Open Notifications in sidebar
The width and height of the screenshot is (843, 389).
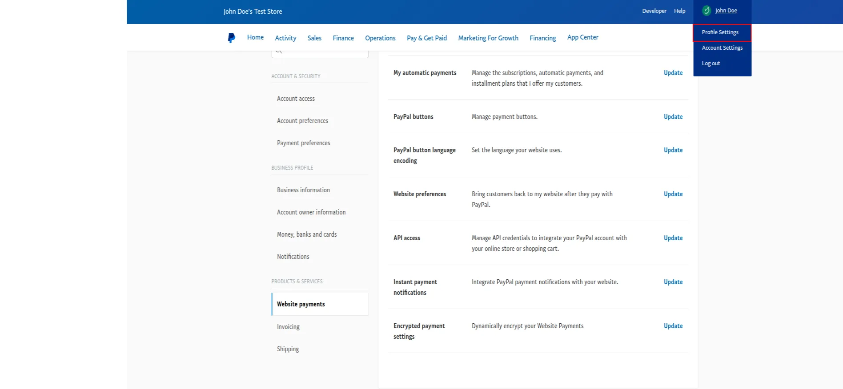click(x=293, y=257)
